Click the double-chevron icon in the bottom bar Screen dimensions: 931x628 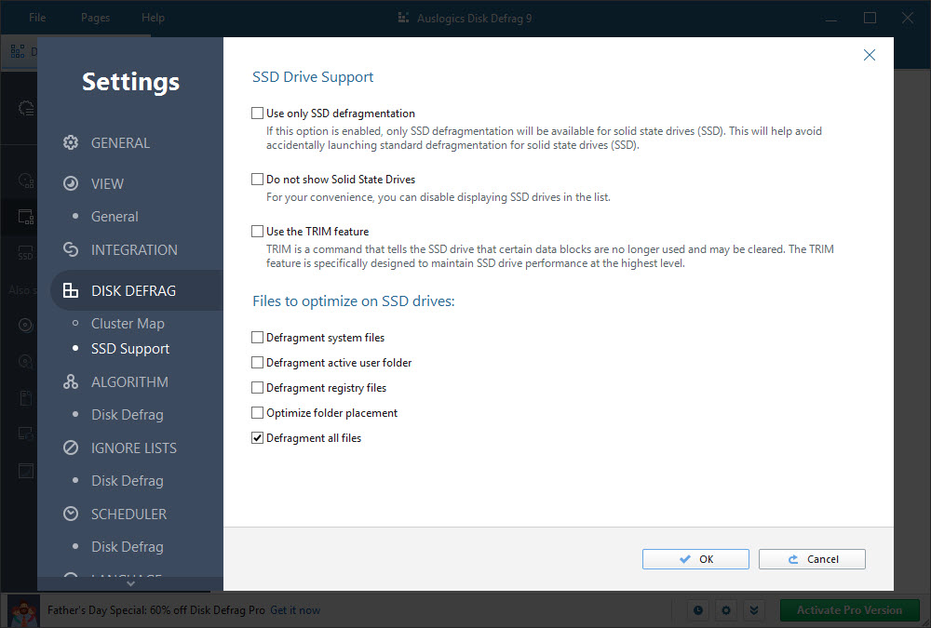pos(753,610)
